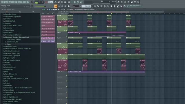Viewport: 185px width, 104px height.
Task: Select the playlist mute speaker tool
Action: coord(54,10)
